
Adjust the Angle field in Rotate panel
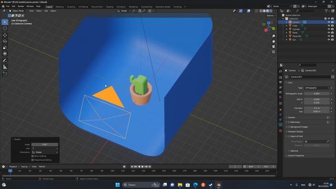45,144
